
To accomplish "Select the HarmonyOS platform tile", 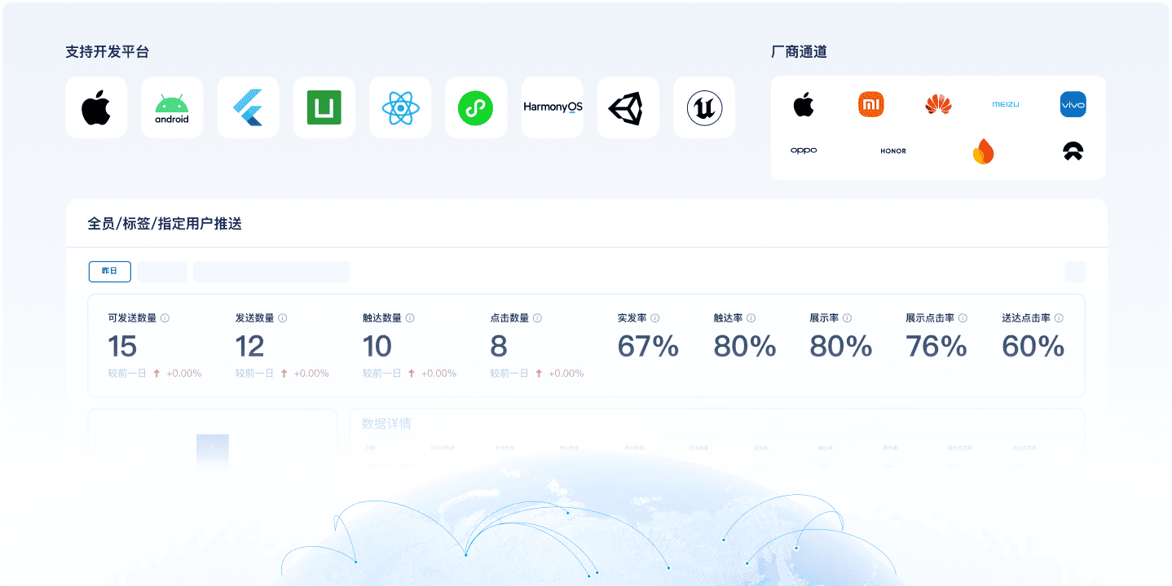I will pos(552,107).
